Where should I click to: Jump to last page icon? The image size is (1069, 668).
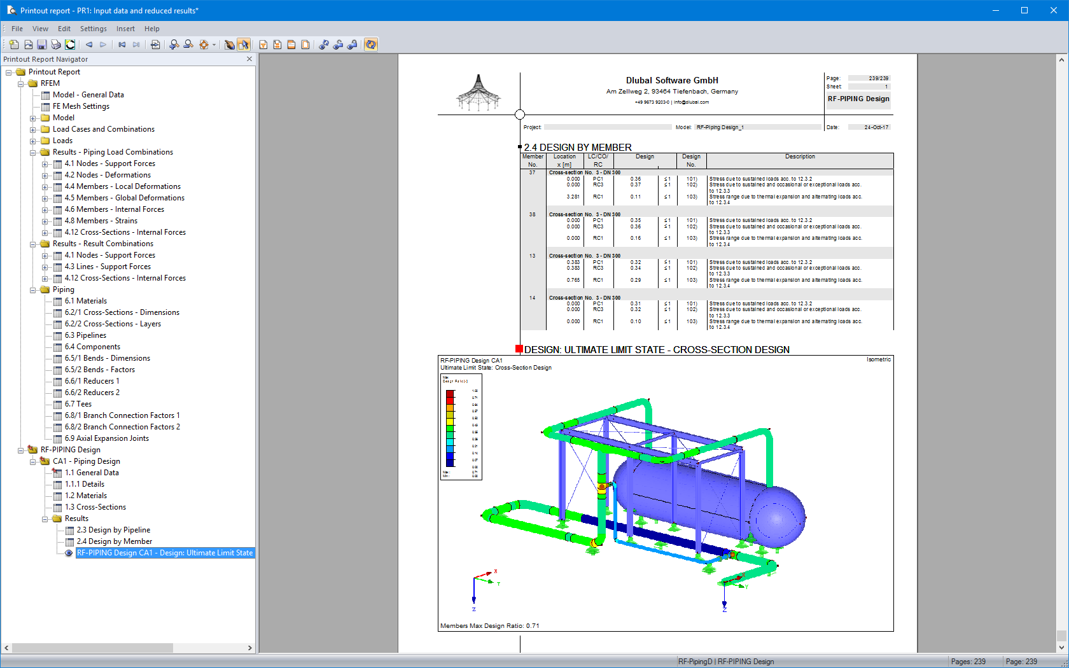[136, 45]
